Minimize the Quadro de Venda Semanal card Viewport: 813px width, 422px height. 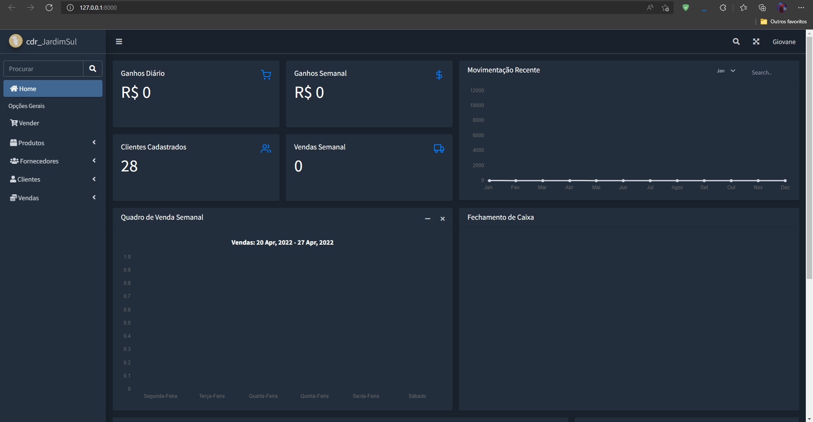pyautogui.click(x=428, y=219)
